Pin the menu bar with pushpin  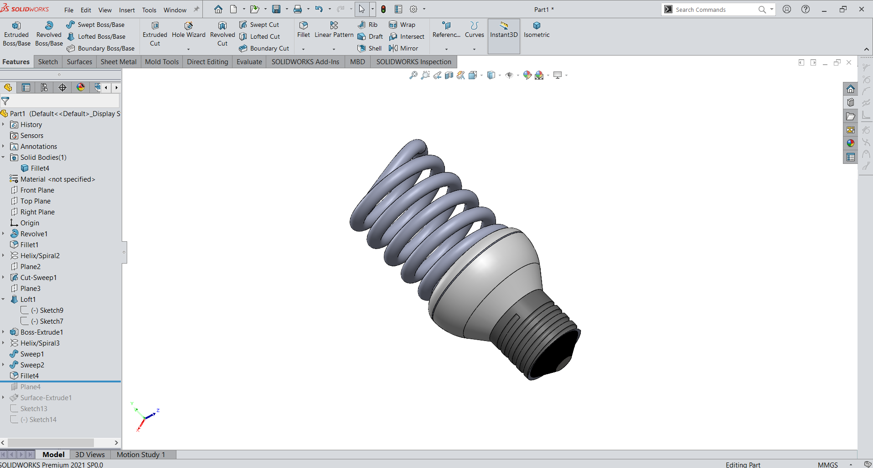tap(196, 10)
